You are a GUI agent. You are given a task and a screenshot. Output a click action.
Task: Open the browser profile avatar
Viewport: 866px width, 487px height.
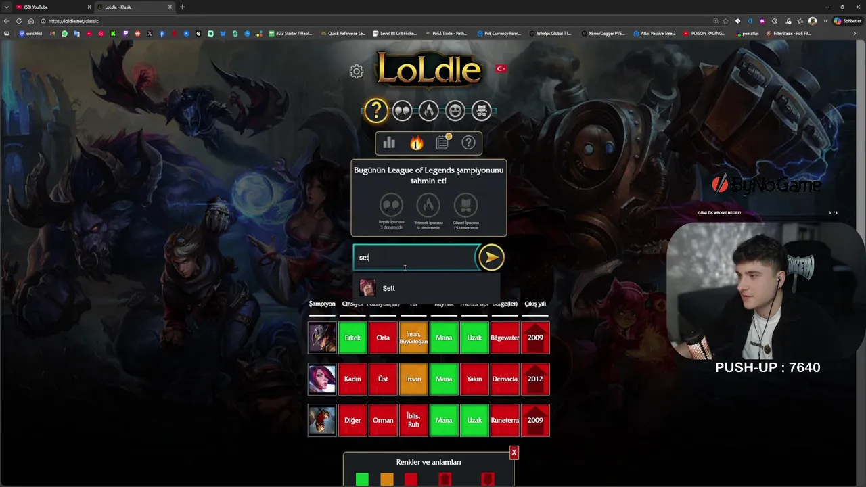813,21
